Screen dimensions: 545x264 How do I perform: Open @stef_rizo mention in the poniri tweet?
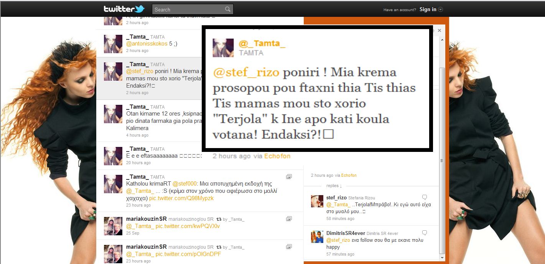pos(140,71)
